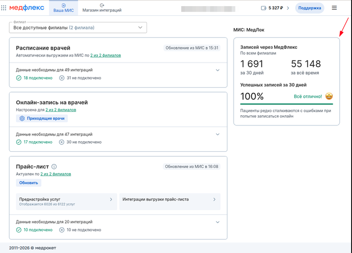Viewport: 352px width, 253px height.
Task: Open the apps grid icon beside the logo
Action: click(x=4, y=8)
